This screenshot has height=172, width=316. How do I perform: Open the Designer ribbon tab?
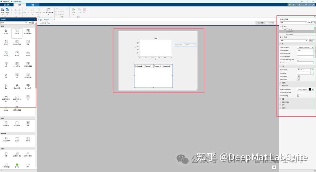[x=7, y=5]
